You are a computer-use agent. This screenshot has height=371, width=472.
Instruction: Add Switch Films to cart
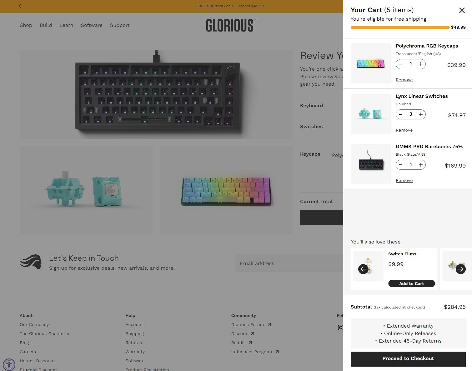tap(411, 283)
